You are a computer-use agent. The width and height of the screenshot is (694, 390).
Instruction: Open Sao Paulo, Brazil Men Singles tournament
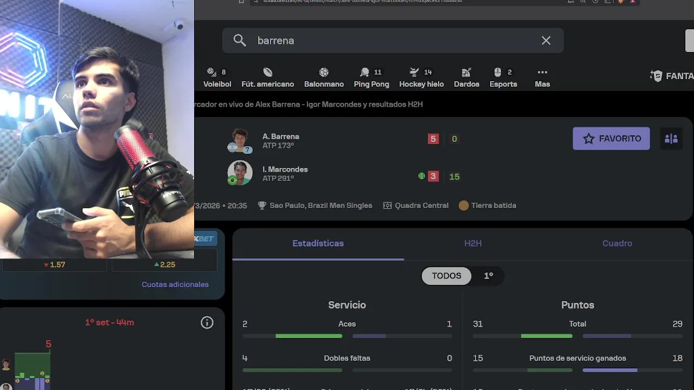click(x=321, y=205)
